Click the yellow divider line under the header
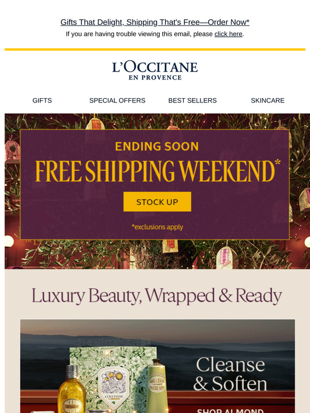Screen dimensions: 310x413 [155, 49]
